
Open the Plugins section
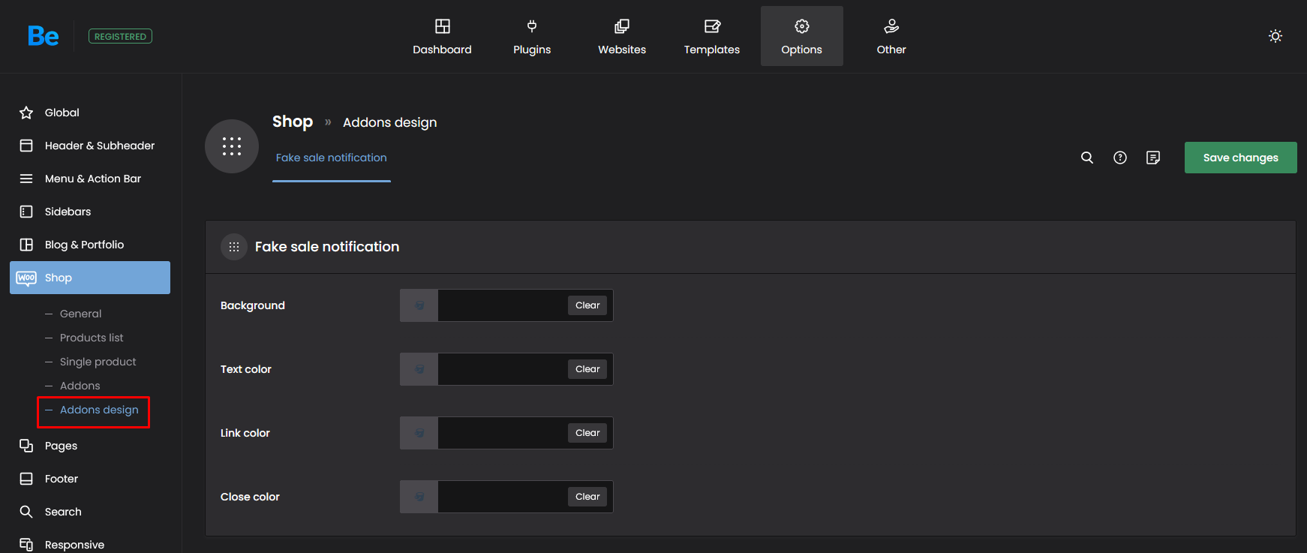point(532,36)
